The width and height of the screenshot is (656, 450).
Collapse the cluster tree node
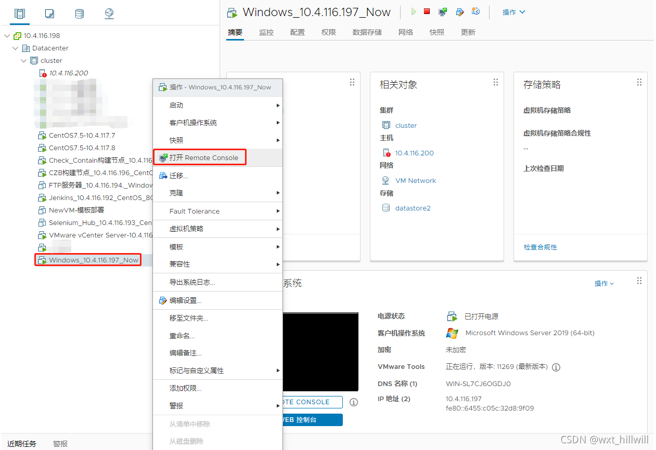(x=24, y=61)
